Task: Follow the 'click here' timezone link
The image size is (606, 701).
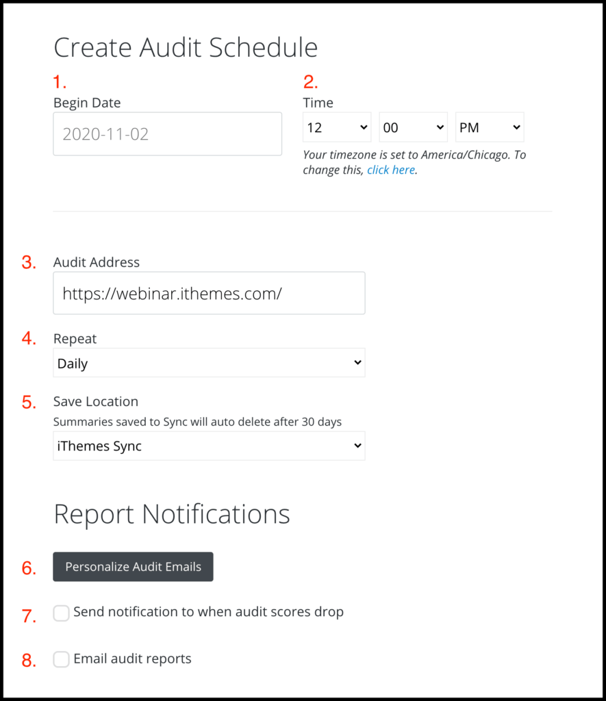Action: [x=391, y=170]
